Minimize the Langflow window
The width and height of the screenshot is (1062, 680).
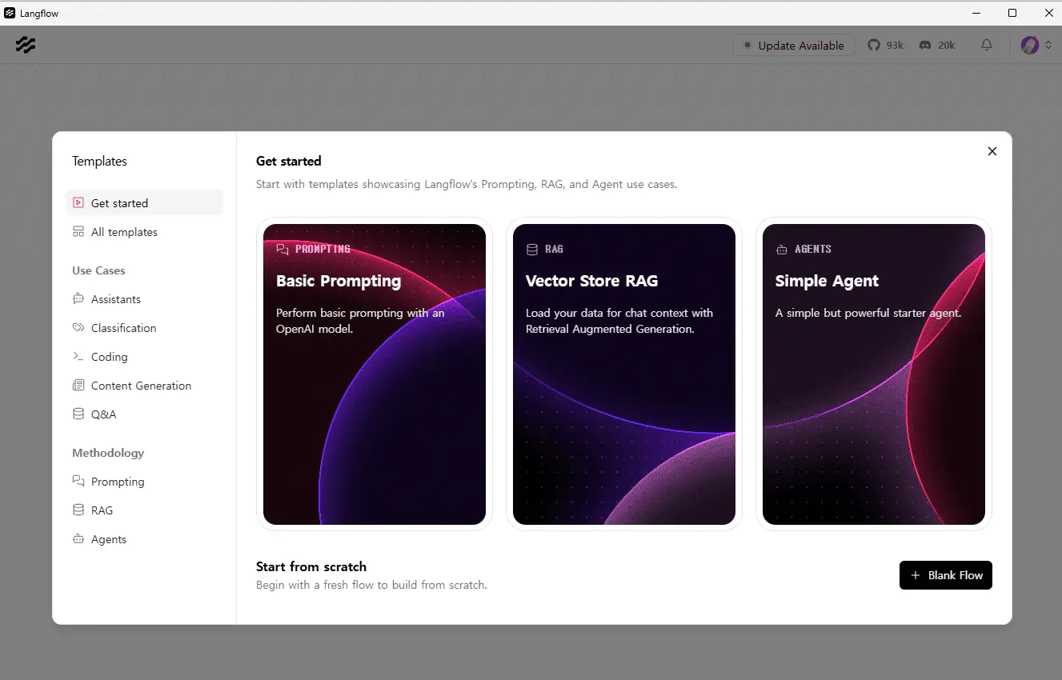[977, 13]
